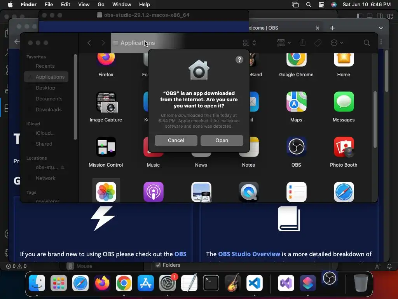The height and width of the screenshot is (299, 398).
Task: Click the Finder search magnifier icon
Action: [367, 43]
